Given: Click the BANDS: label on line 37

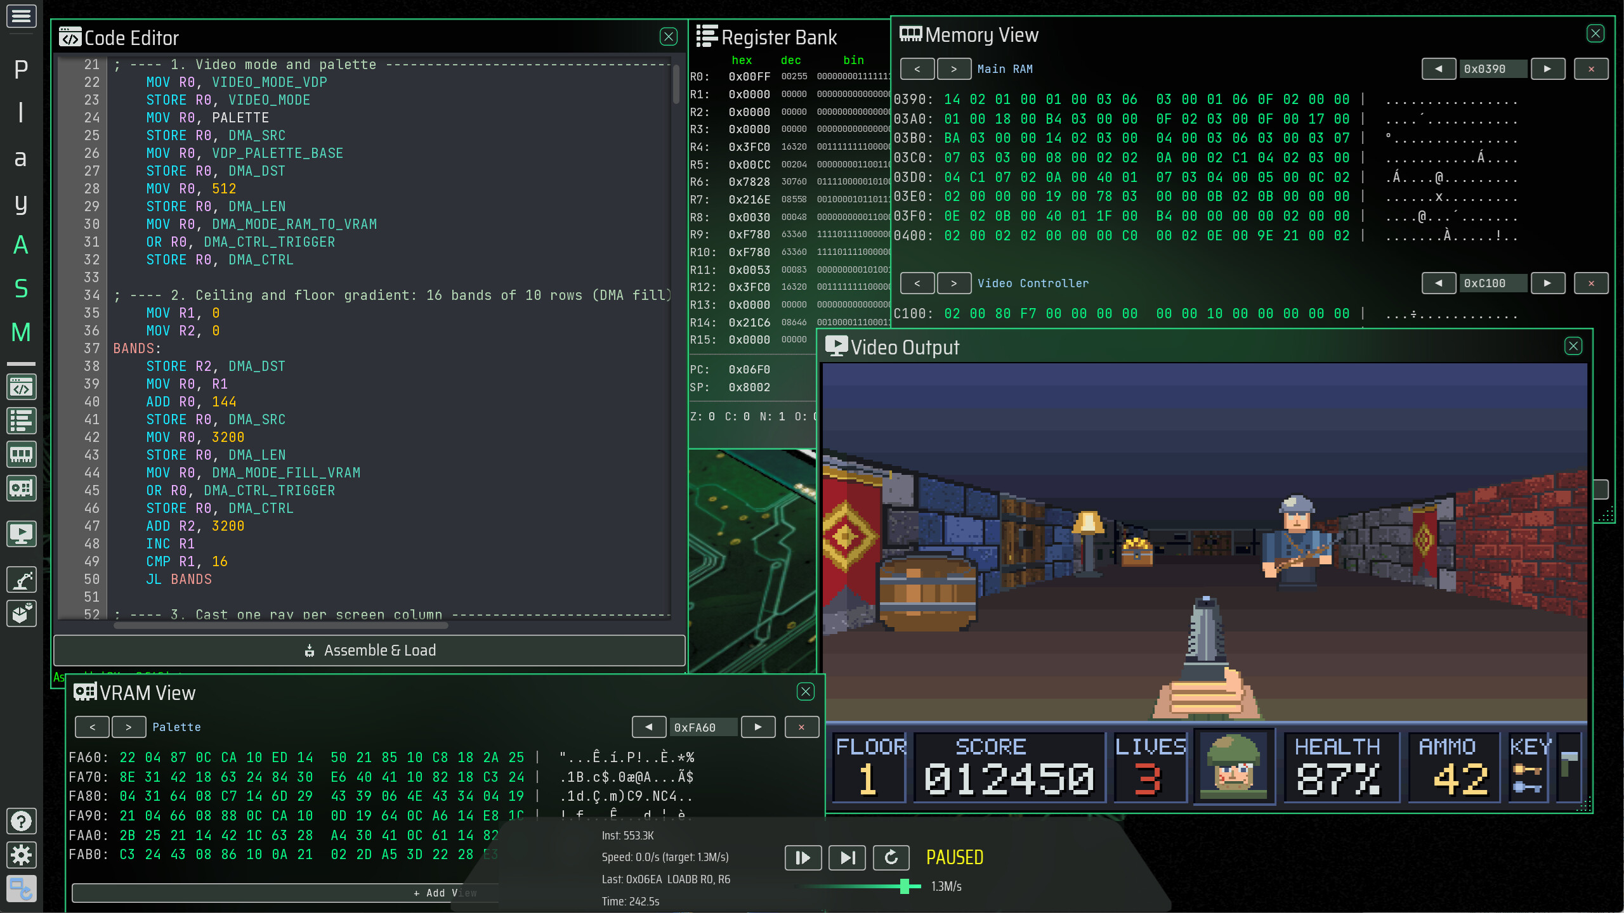Looking at the screenshot, I should click(x=137, y=348).
